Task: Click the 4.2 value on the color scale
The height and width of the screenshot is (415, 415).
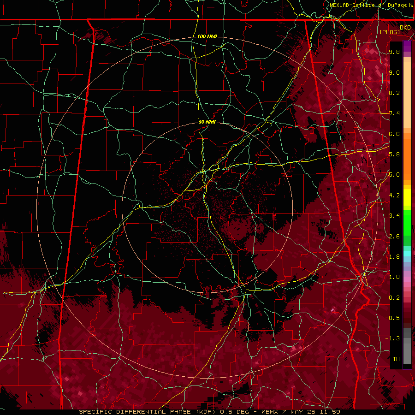Action: pyautogui.click(x=394, y=195)
